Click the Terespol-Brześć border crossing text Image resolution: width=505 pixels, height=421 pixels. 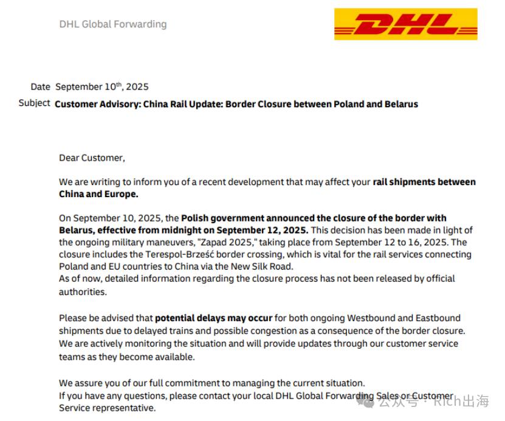click(x=215, y=255)
